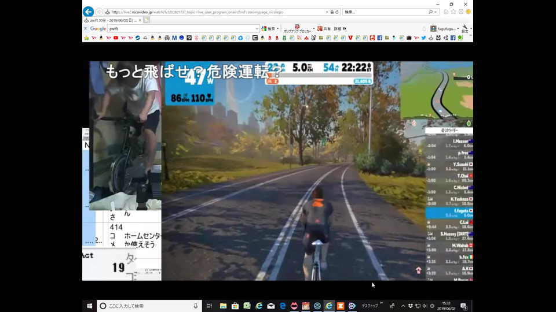Screen dimensions: 556x312
Task: Open the Dropbox tray icon
Action: [x=410, y=306]
